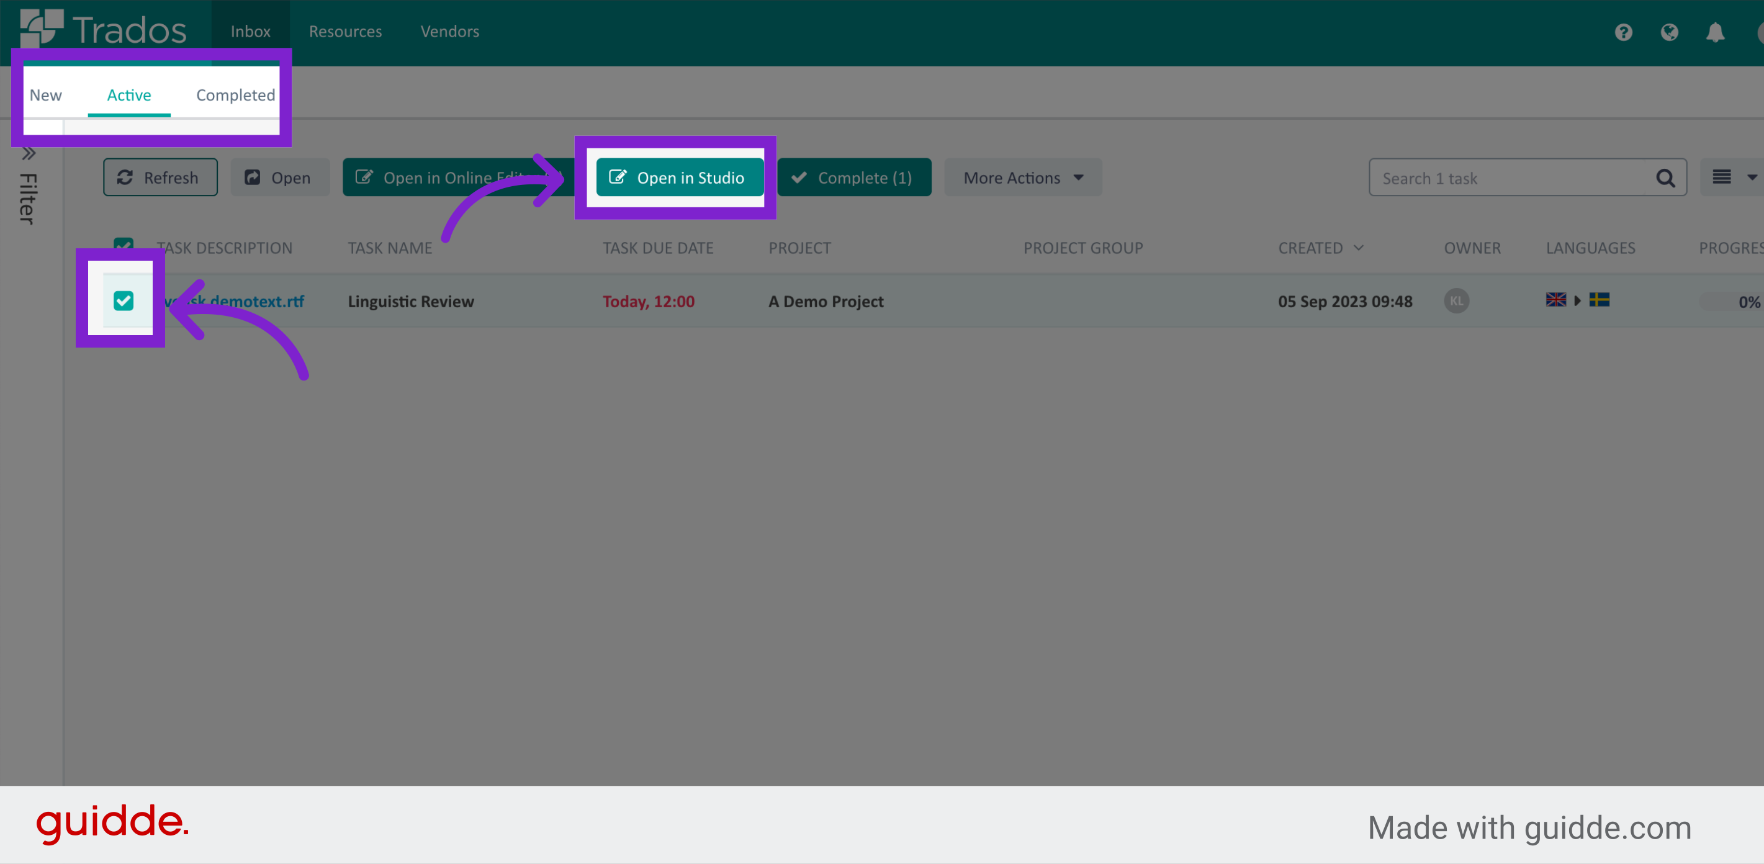Click the A Demo Project cell
The width and height of the screenshot is (1764, 864).
click(x=826, y=301)
